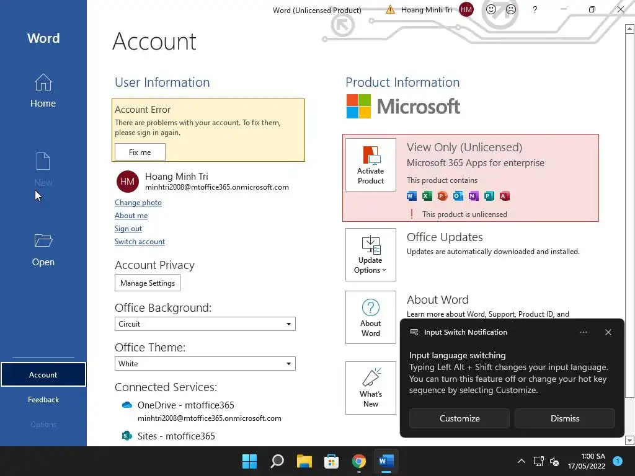Click the Manage Settings button
The width and height of the screenshot is (635, 476).
(x=148, y=283)
